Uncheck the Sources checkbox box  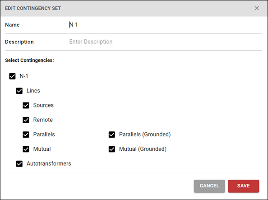click(26, 105)
